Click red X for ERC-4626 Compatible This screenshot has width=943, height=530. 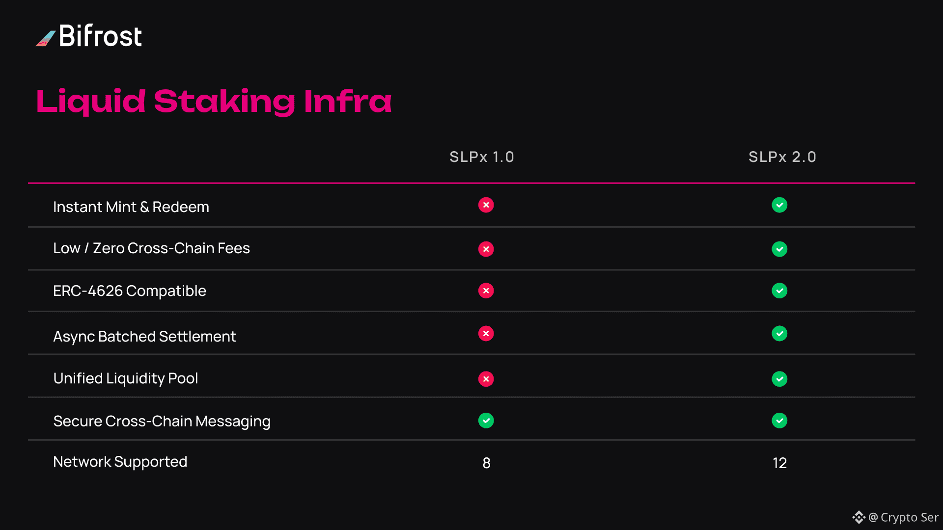(486, 291)
